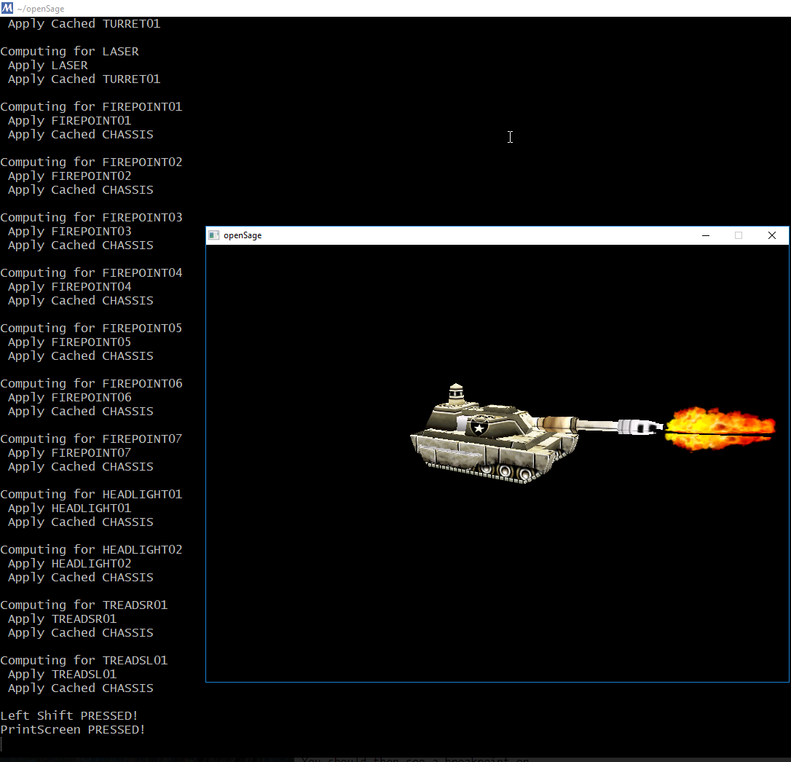Viewport: 791px width, 762px height.
Task: Click the 'Apply FIREPOINT05' line
Action: pos(70,342)
